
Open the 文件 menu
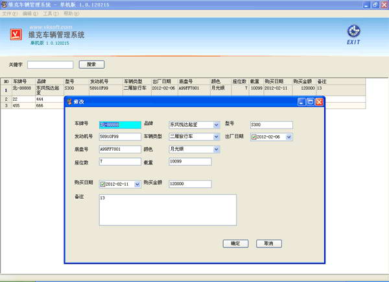10,14
